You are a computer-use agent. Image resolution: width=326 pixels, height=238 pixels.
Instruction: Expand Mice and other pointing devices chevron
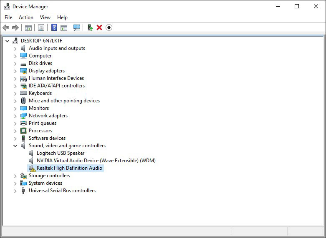[x=15, y=101]
